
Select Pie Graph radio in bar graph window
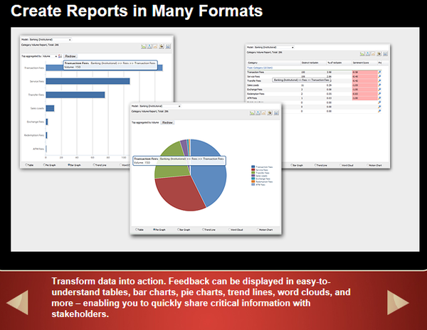pos(44,165)
